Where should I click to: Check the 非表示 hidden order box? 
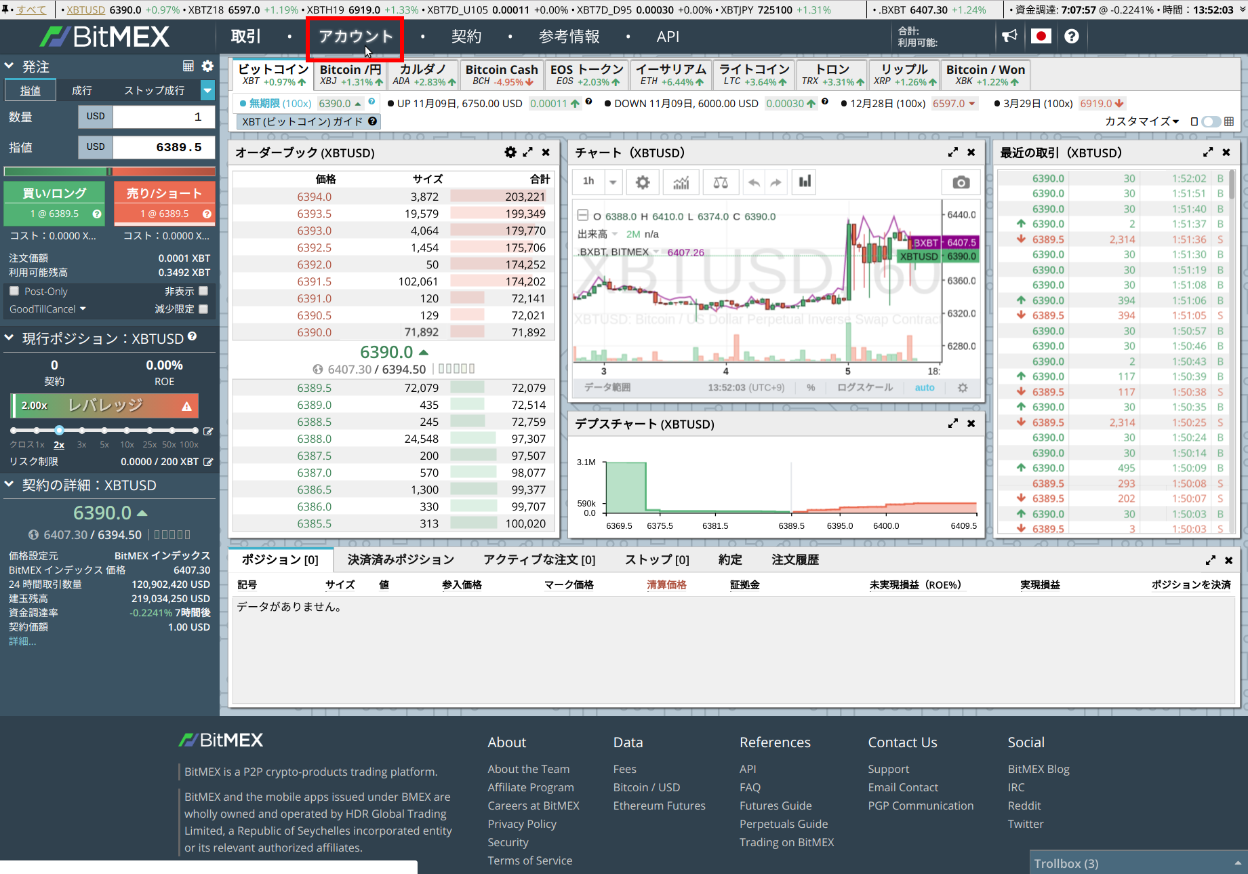tap(203, 291)
